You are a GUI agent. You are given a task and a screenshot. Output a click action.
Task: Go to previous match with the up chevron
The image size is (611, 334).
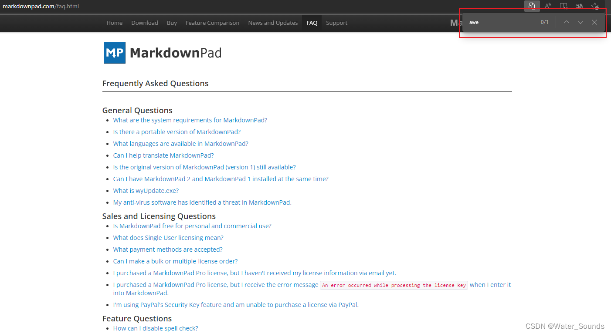[x=566, y=22]
